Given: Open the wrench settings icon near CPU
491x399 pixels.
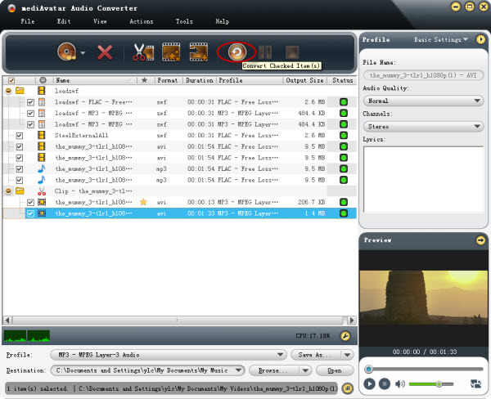Looking at the screenshot, I should click(x=345, y=336).
